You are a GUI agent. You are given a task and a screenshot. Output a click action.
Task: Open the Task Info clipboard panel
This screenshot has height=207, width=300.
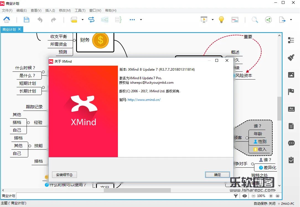click(x=291, y=160)
